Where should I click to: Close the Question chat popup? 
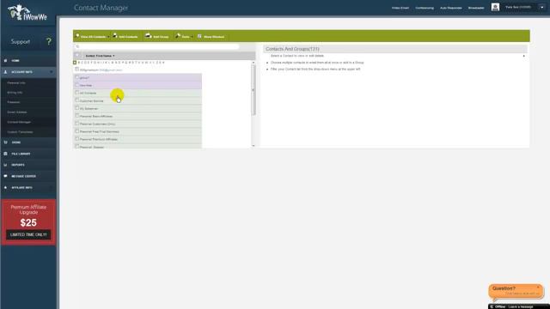[538, 288]
